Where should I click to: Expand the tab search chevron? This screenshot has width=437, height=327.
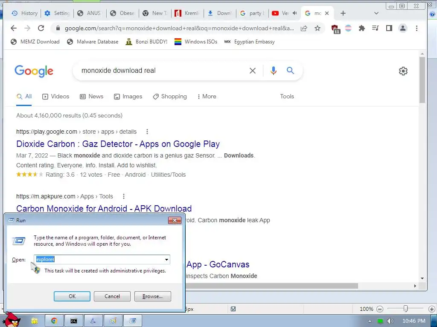[376, 13]
